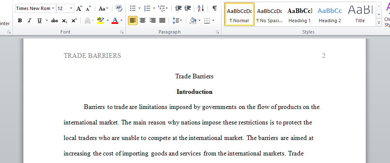Click the Grow Font icon
The width and height of the screenshot is (390, 163).
[79, 8]
